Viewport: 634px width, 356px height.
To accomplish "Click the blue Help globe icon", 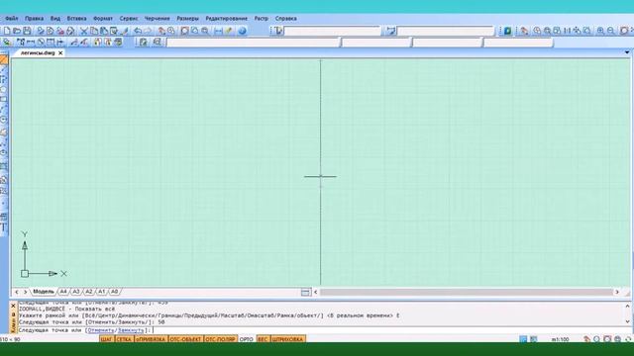I will [242, 31].
